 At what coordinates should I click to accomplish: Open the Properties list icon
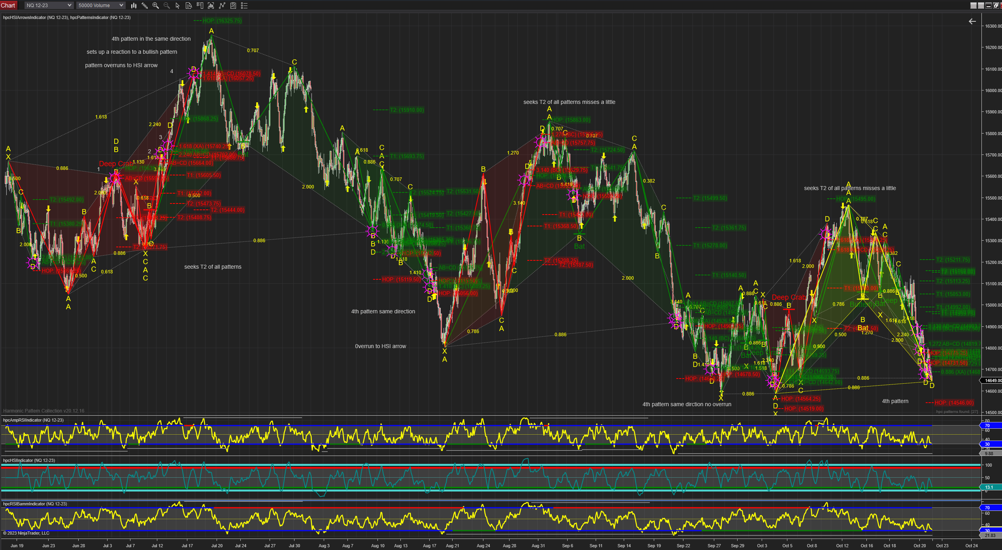pyautogui.click(x=244, y=6)
